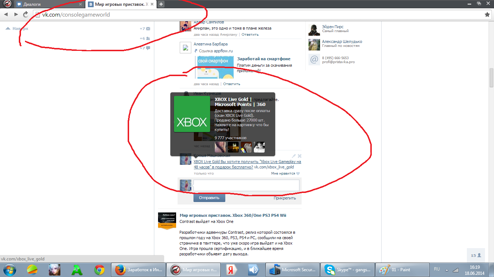Reply to Алевтина Барбара's comment via Ответить
This screenshot has height=277, width=494.
(231, 84)
